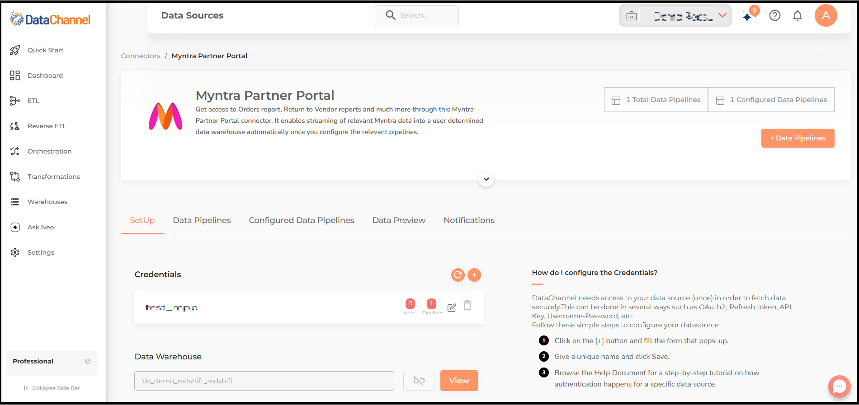This screenshot has height=405, width=859.
Task: Navigate to Orchestration
Action: pyautogui.click(x=49, y=151)
